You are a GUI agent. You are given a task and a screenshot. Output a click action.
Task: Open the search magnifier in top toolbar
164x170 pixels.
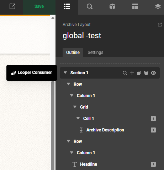[x=90, y=6]
